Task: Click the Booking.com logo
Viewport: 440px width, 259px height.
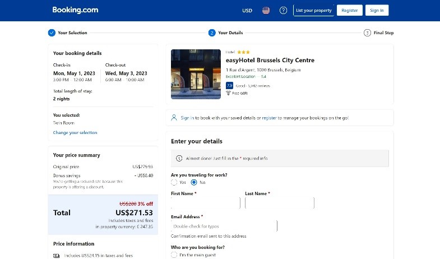Action: click(75, 10)
